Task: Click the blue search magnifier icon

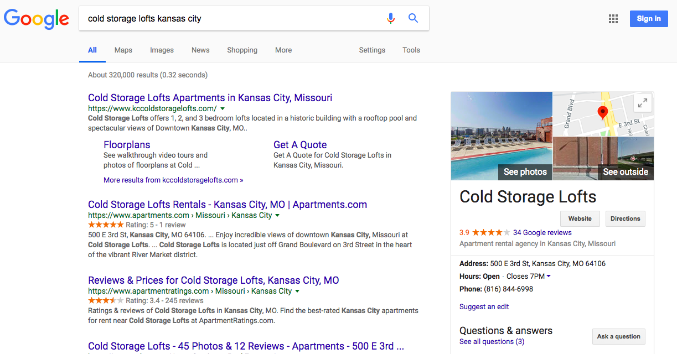Action: point(413,18)
